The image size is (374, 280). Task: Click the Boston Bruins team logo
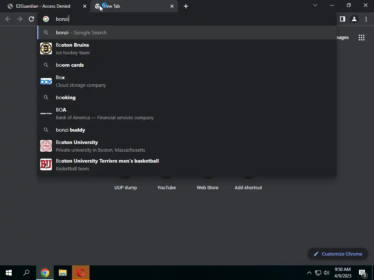(x=46, y=48)
